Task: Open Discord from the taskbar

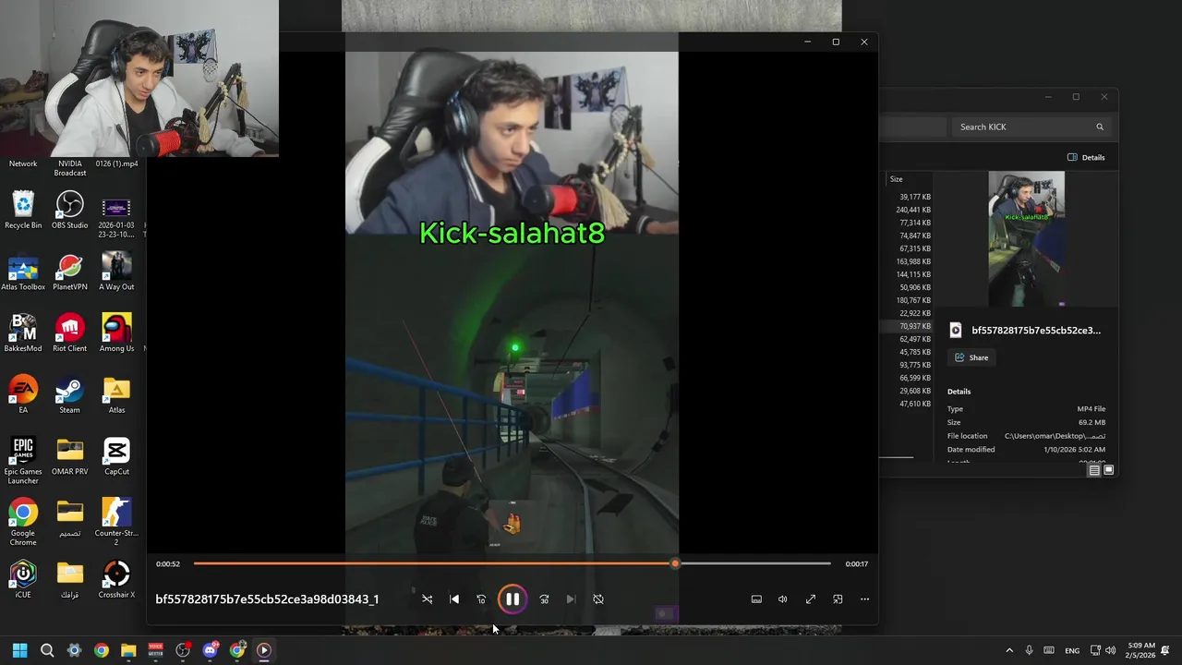Action: [210, 650]
